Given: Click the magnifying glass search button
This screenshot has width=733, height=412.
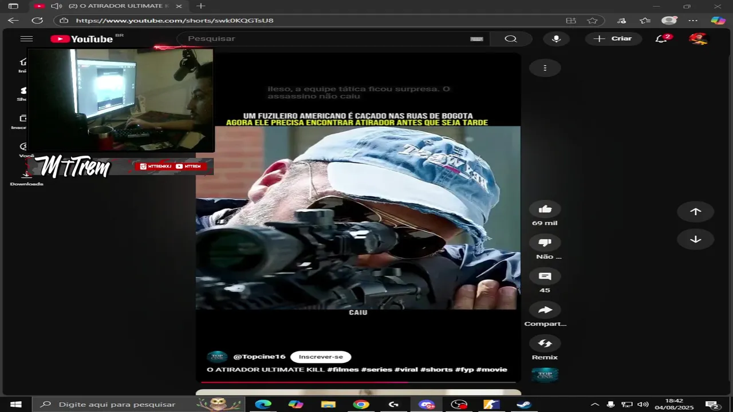Looking at the screenshot, I should 511,38.
